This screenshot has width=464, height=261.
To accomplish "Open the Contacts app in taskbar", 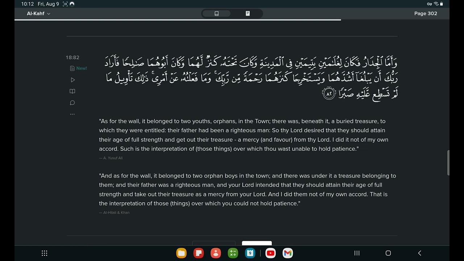I will click(216, 253).
